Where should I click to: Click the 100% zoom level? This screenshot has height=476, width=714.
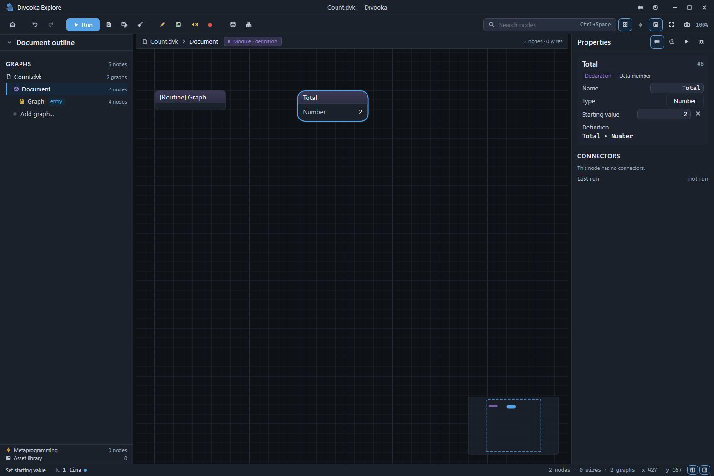(x=702, y=25)
